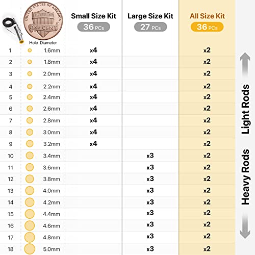Click the upward Light Rods arrow
This screenshot has height=255, width=255.
tap(245, 64)
